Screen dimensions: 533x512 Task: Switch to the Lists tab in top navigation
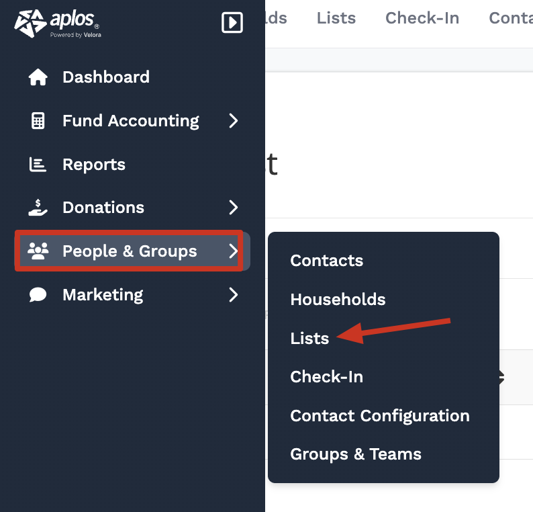pos(336,18)
